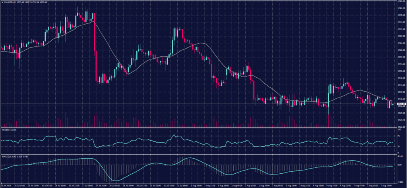407x188 pixels.
Task: Click the MACD 0.00 level label
Action: coord(400,165)
